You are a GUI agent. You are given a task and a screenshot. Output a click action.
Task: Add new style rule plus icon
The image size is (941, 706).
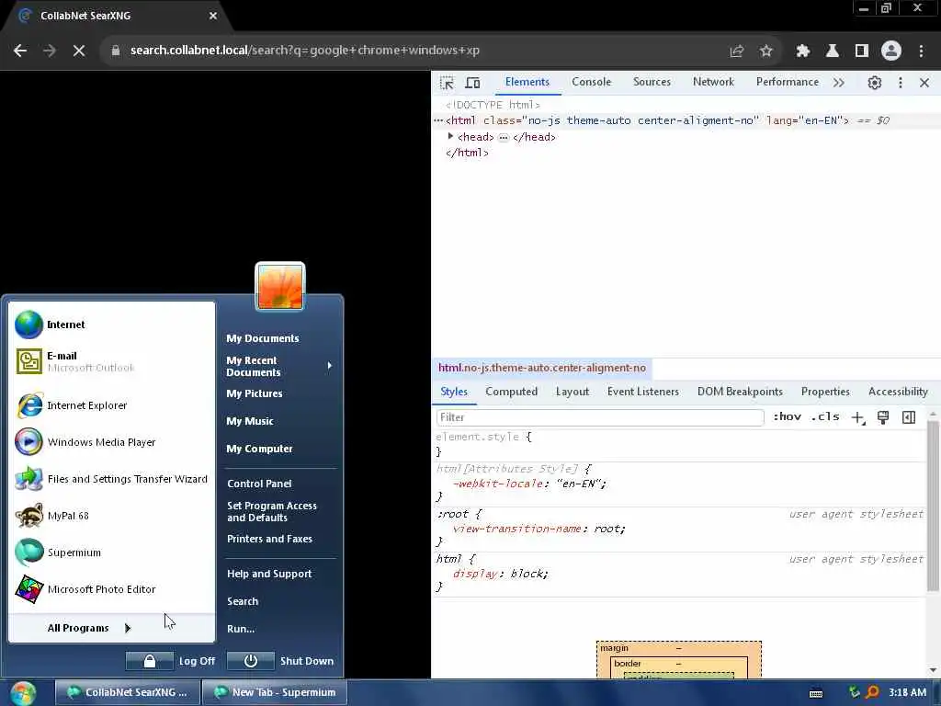[x=858, y=417]
